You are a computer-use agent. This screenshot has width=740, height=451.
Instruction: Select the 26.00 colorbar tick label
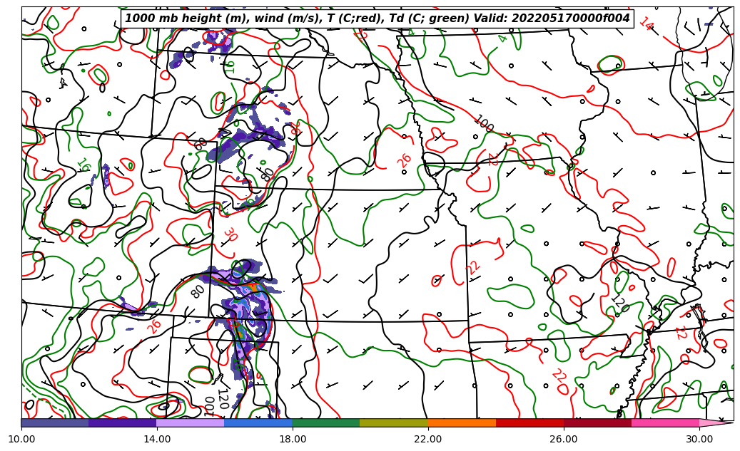(564, 440)
